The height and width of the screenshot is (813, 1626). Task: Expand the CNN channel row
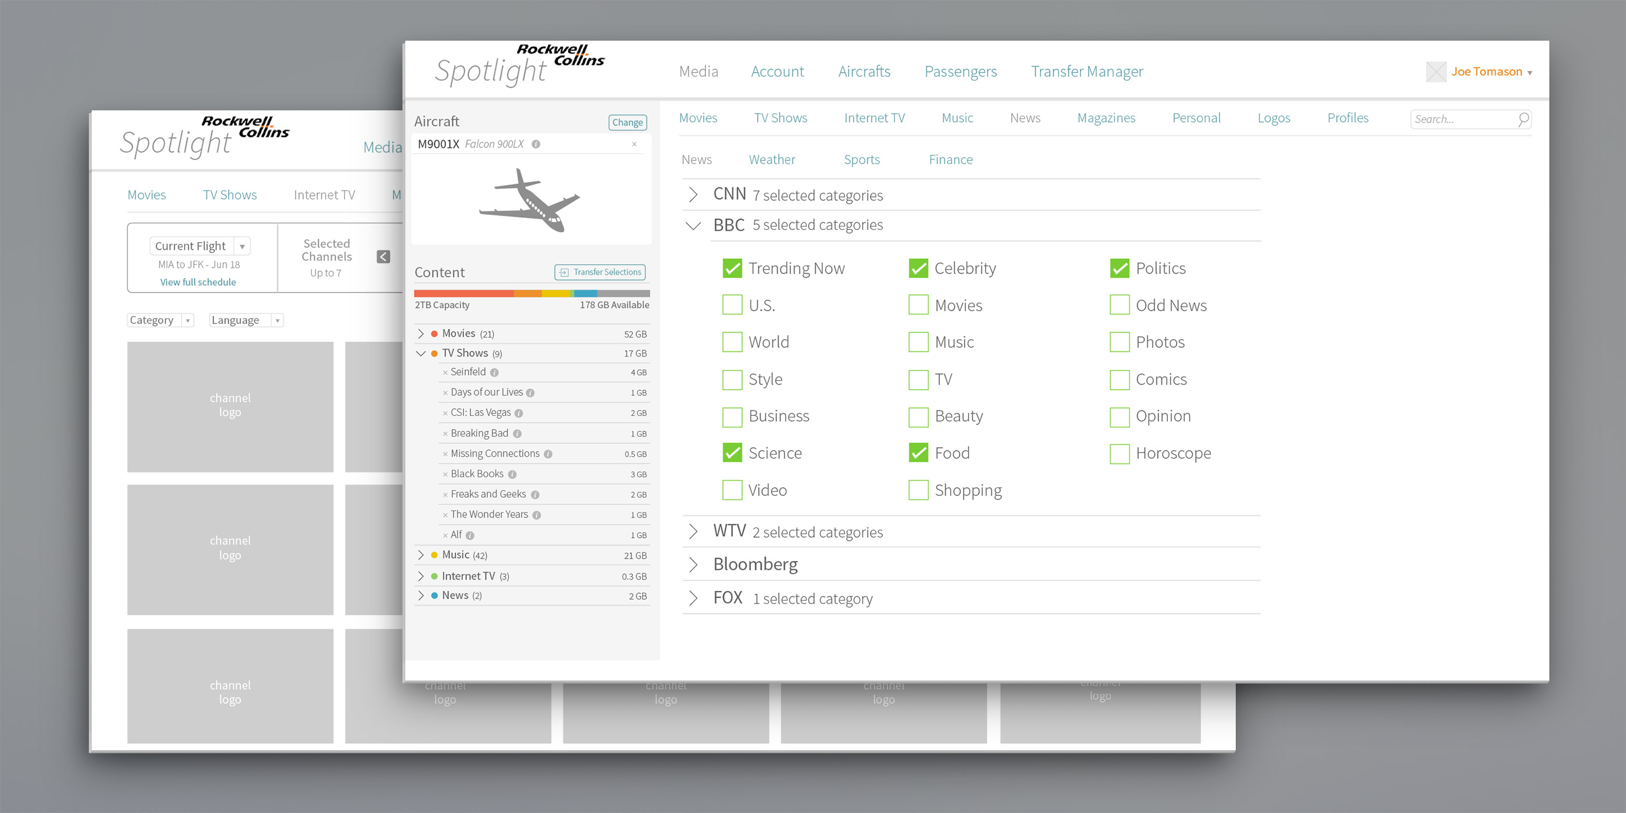(693, 195)
